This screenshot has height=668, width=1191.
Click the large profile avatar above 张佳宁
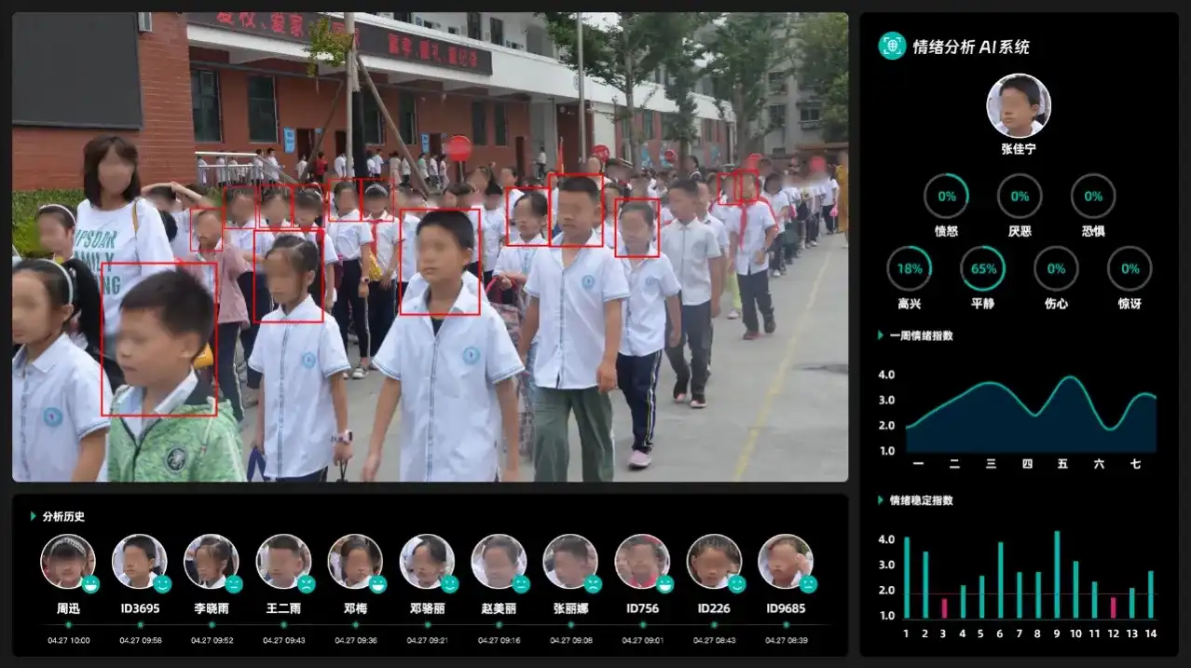click(1019, 105)
